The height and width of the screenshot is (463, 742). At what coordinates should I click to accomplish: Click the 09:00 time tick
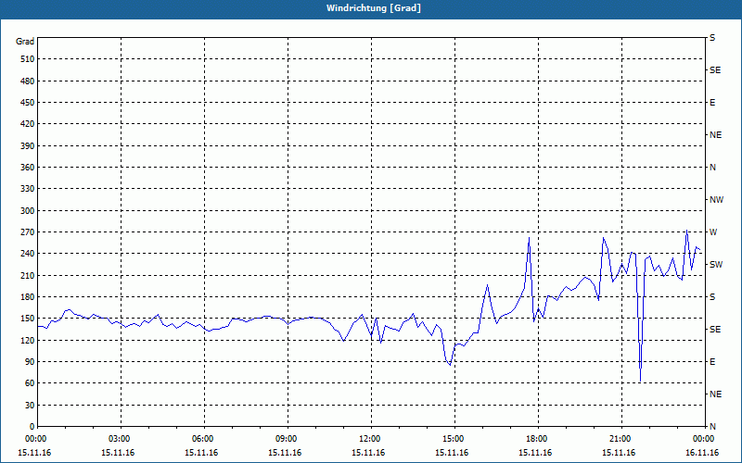[288, 439]
